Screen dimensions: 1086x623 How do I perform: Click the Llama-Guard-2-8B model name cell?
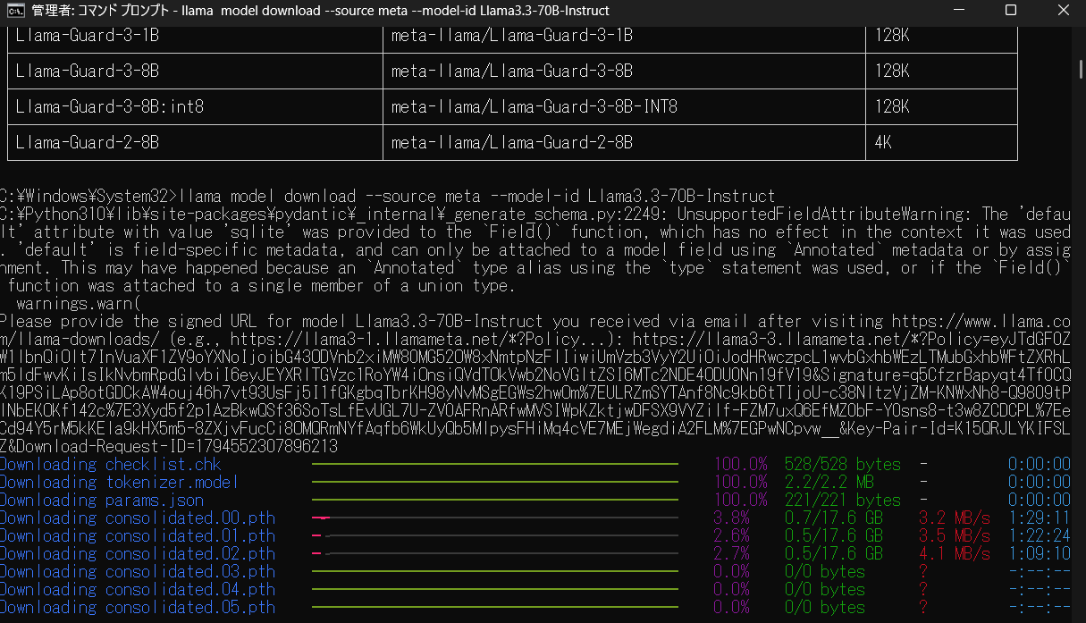coord(88,143)
